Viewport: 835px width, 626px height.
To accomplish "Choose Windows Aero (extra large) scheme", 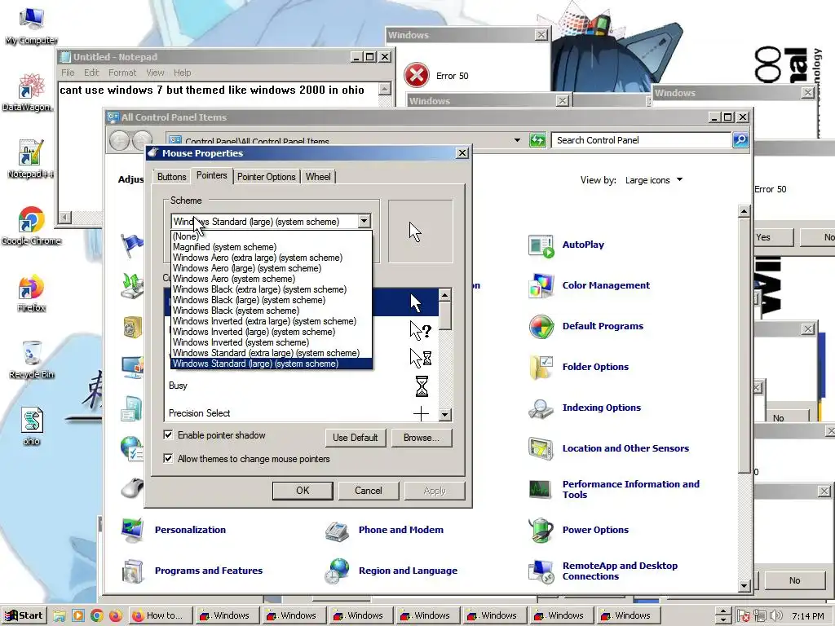I will pos(271,258).
